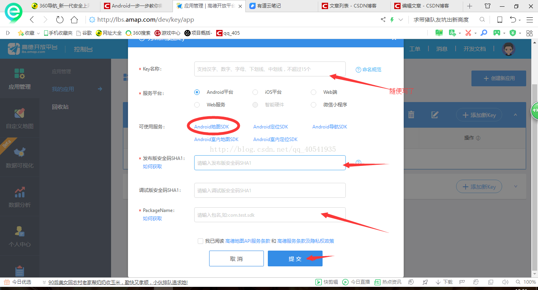Go to browser home page icon
538x290 pixels.
pos(74,20)
